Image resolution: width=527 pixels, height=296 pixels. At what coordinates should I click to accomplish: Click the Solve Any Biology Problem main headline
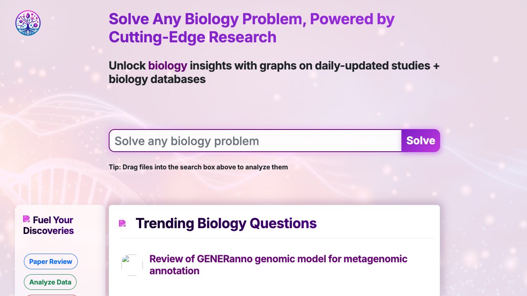click(251, 19)
